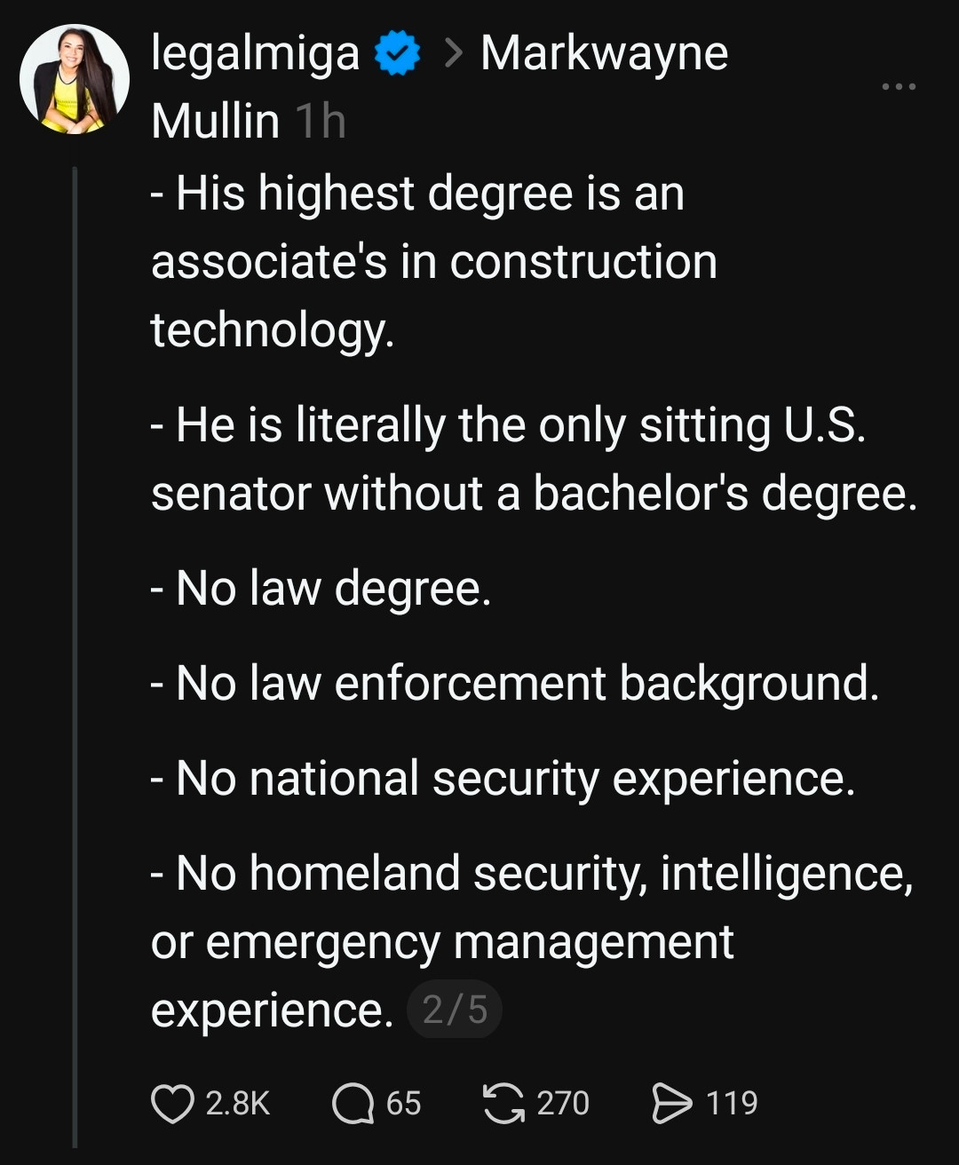Screen dimensions: 959x1165
Task: Click the "No national security experience." line
Action: tap(503, 779)
